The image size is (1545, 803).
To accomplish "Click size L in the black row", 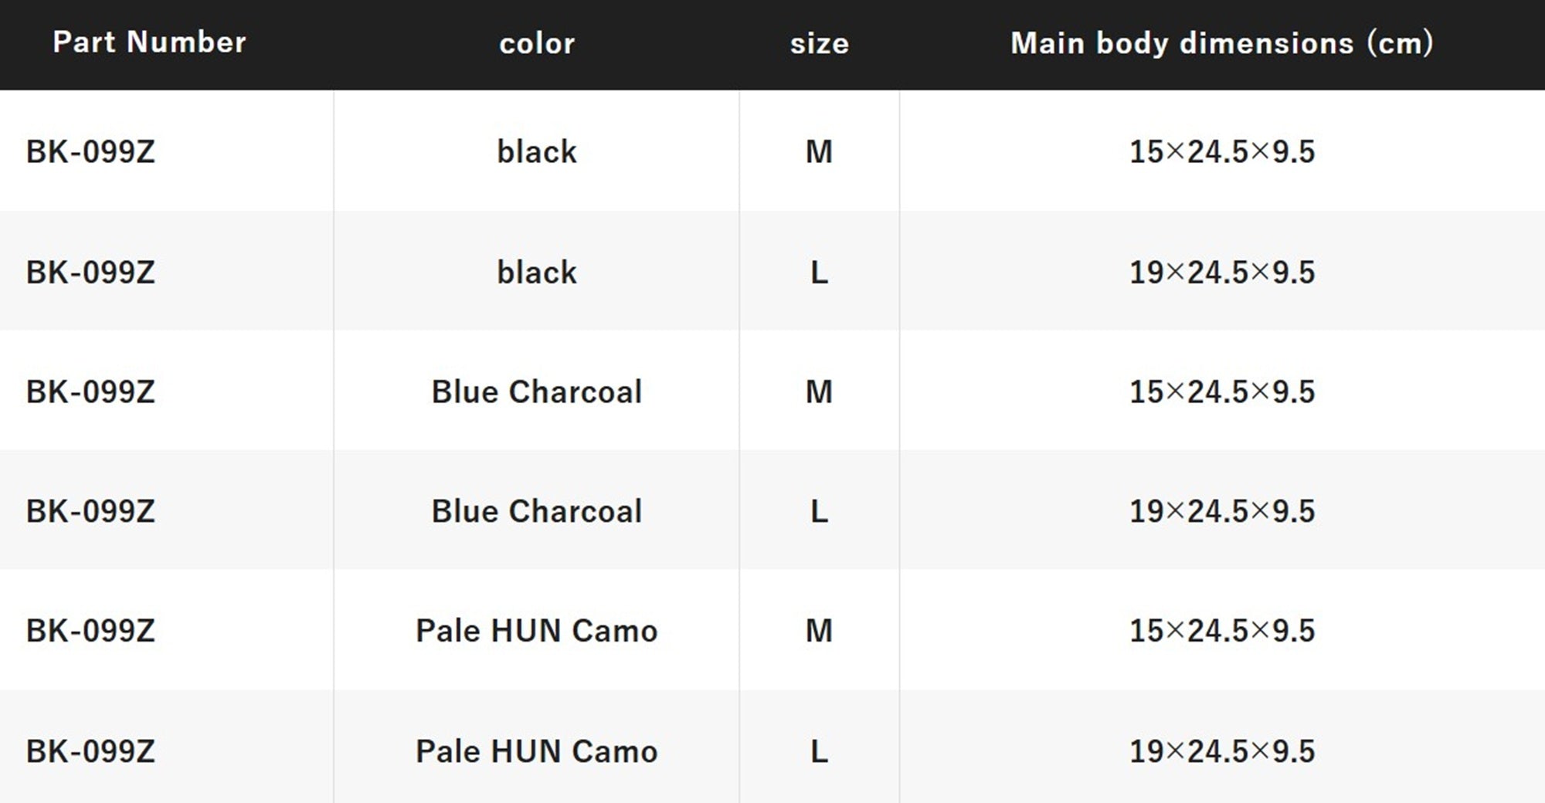I will (819, 273).
